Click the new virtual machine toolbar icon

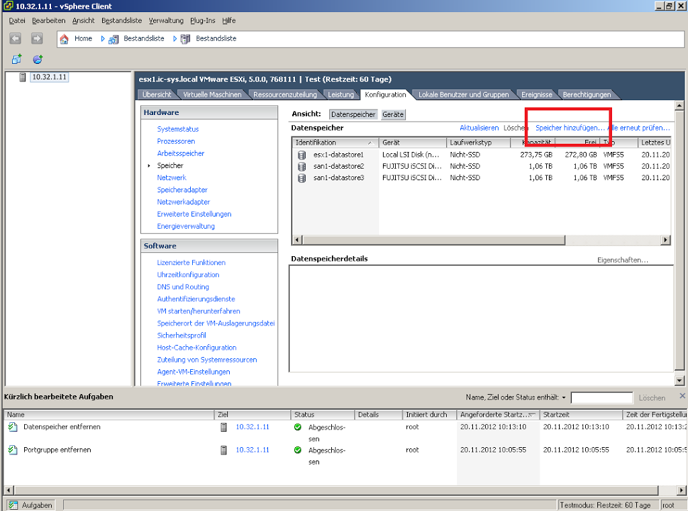point(17,59)
